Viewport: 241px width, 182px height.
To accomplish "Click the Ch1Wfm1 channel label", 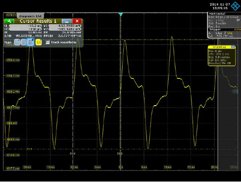I will pyautogui.click(x=219, y=47).
